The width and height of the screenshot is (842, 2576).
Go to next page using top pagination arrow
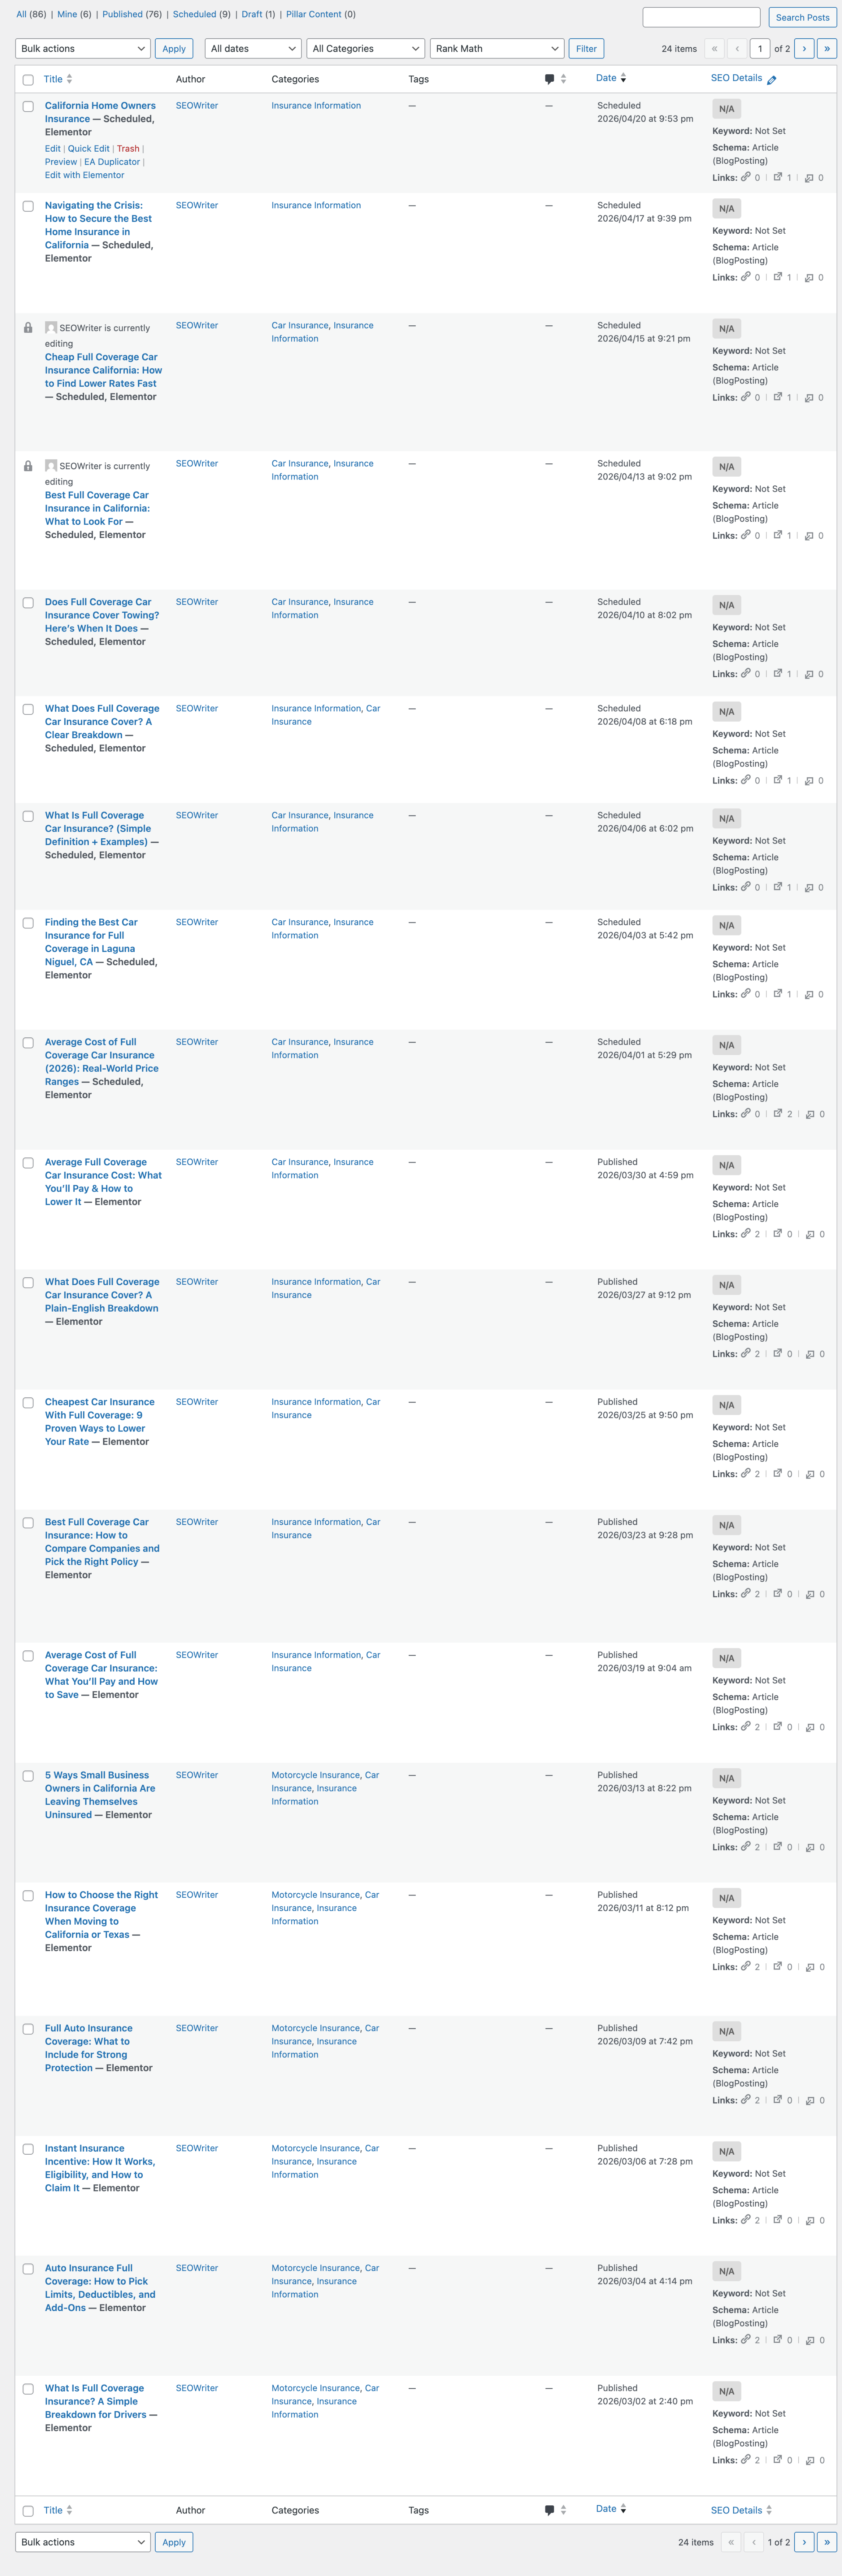(804, 48)
